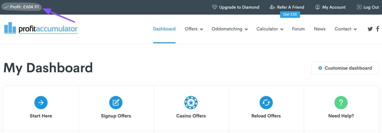This screenshot has height=133, width=382.
Task: Click the Reload Offers refresh icon
Action: coord(266,103)
